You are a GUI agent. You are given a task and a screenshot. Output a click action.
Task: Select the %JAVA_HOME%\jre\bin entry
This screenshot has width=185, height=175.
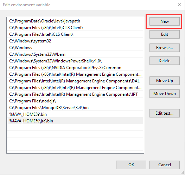[x=75, y=121]
